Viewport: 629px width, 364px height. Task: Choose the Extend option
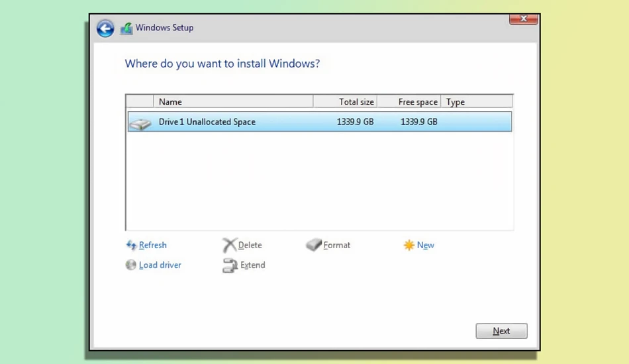point(253,265)
